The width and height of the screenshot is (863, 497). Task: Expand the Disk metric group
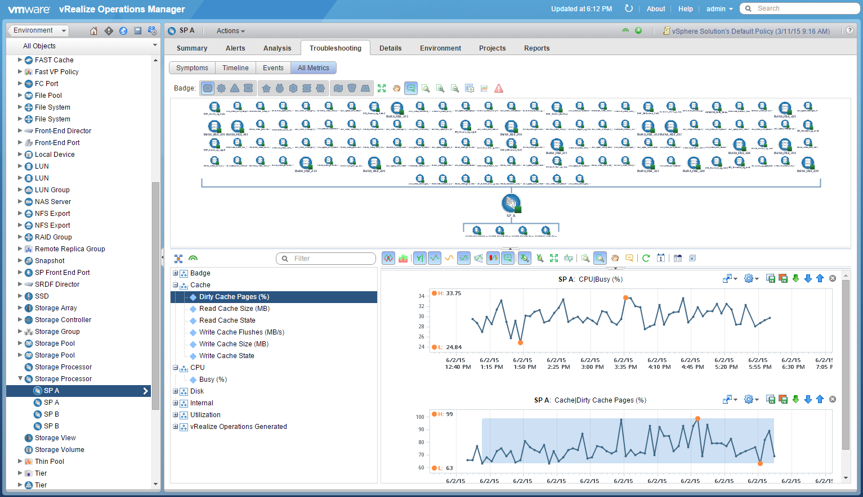coord(176,391)
